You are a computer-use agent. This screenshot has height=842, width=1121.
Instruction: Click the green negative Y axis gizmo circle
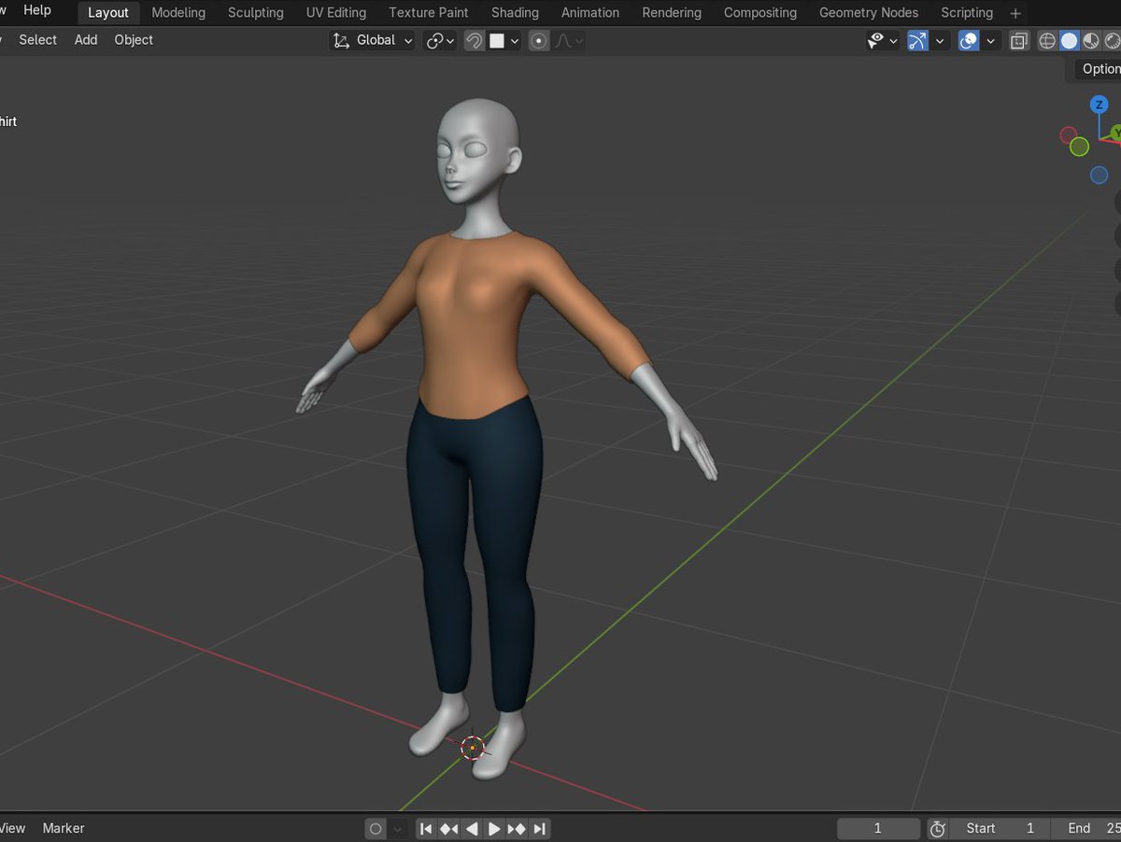pyautogui.click(x=1079, y=147)
